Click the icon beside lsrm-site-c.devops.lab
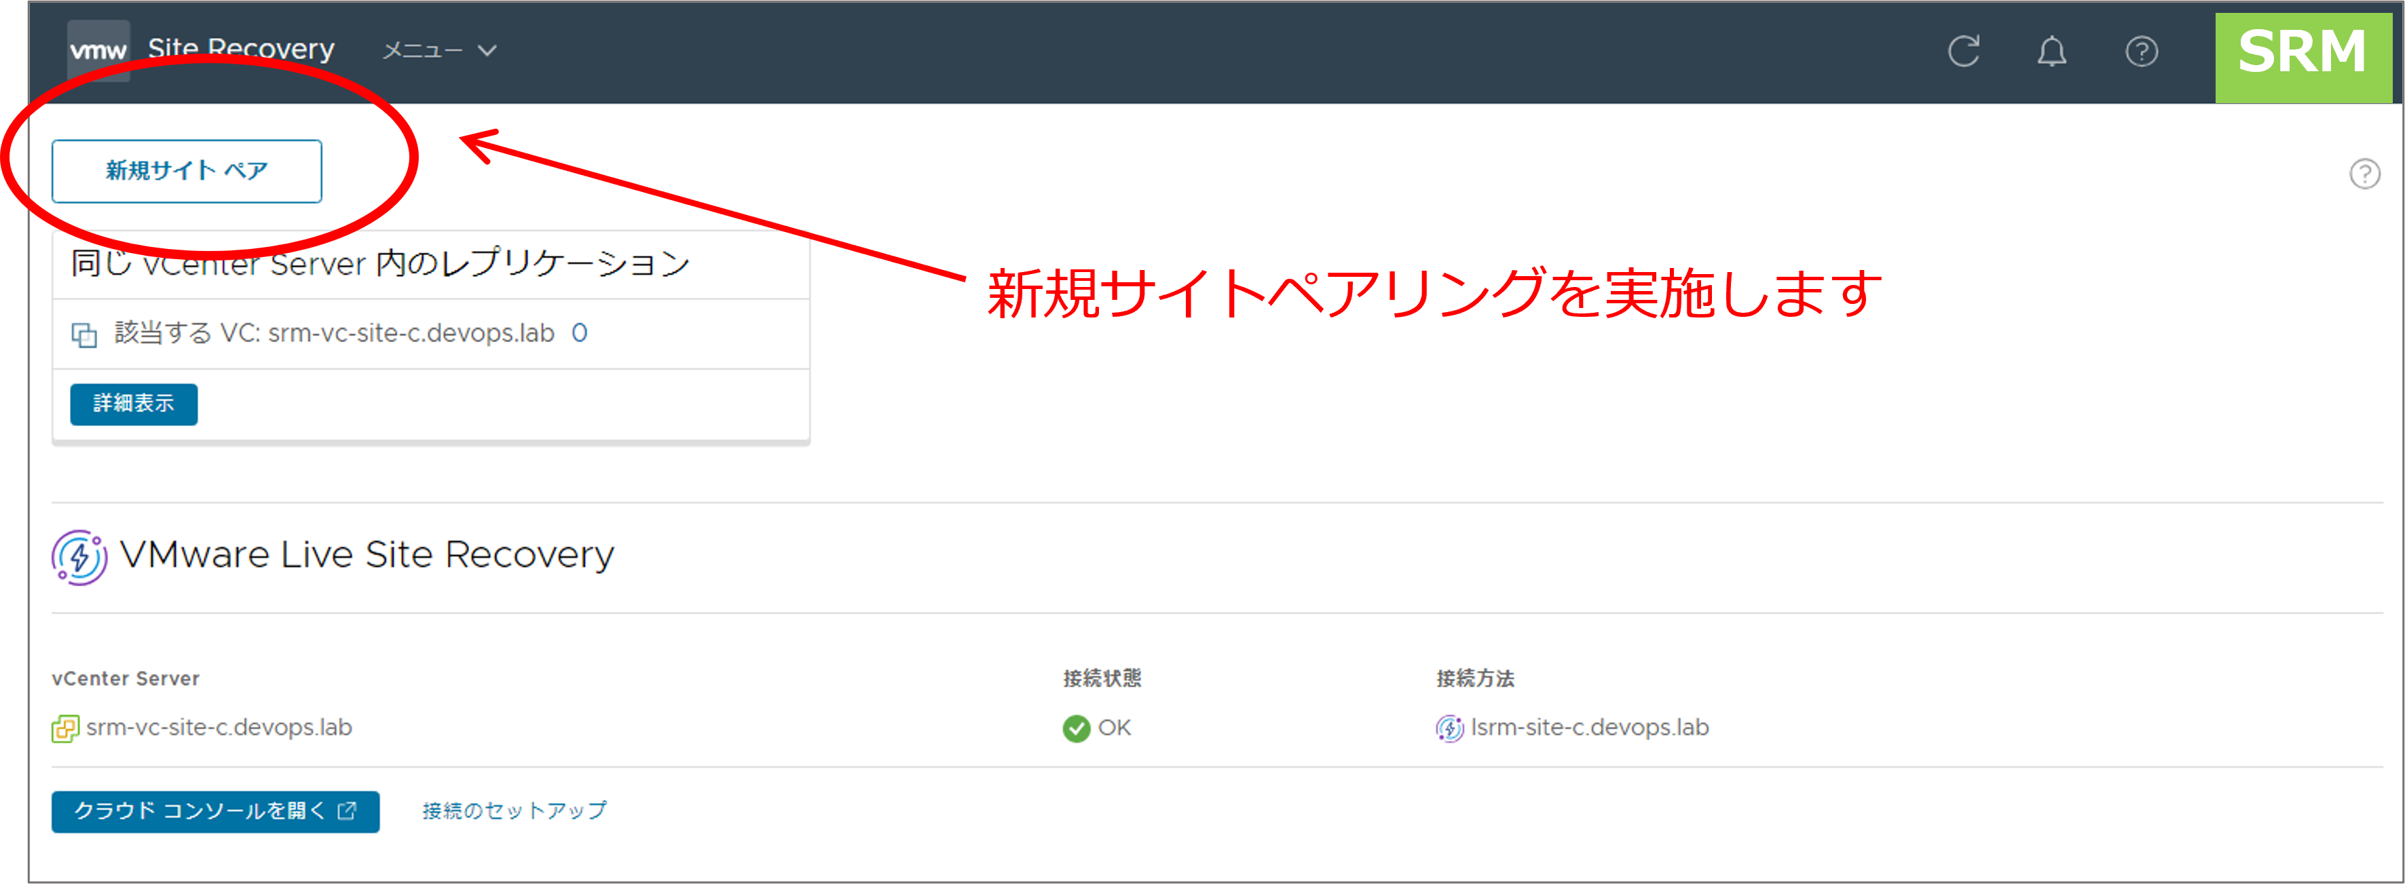 point(1449,728)
